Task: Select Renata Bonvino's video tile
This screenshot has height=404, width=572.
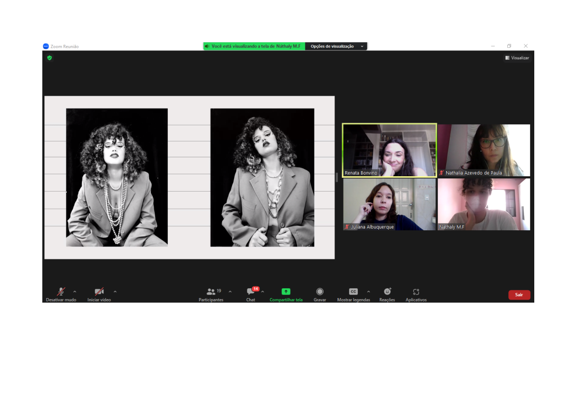Action: tap(389, 150)
